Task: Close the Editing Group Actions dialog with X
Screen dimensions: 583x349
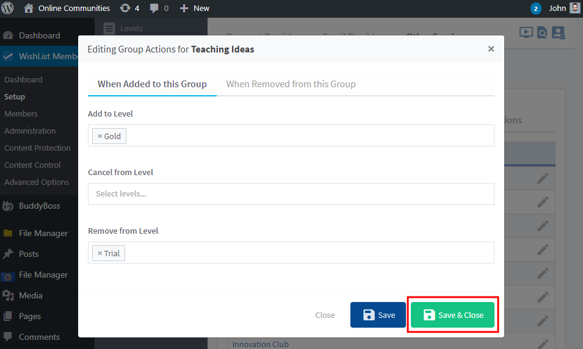Action: pos(491,49)
